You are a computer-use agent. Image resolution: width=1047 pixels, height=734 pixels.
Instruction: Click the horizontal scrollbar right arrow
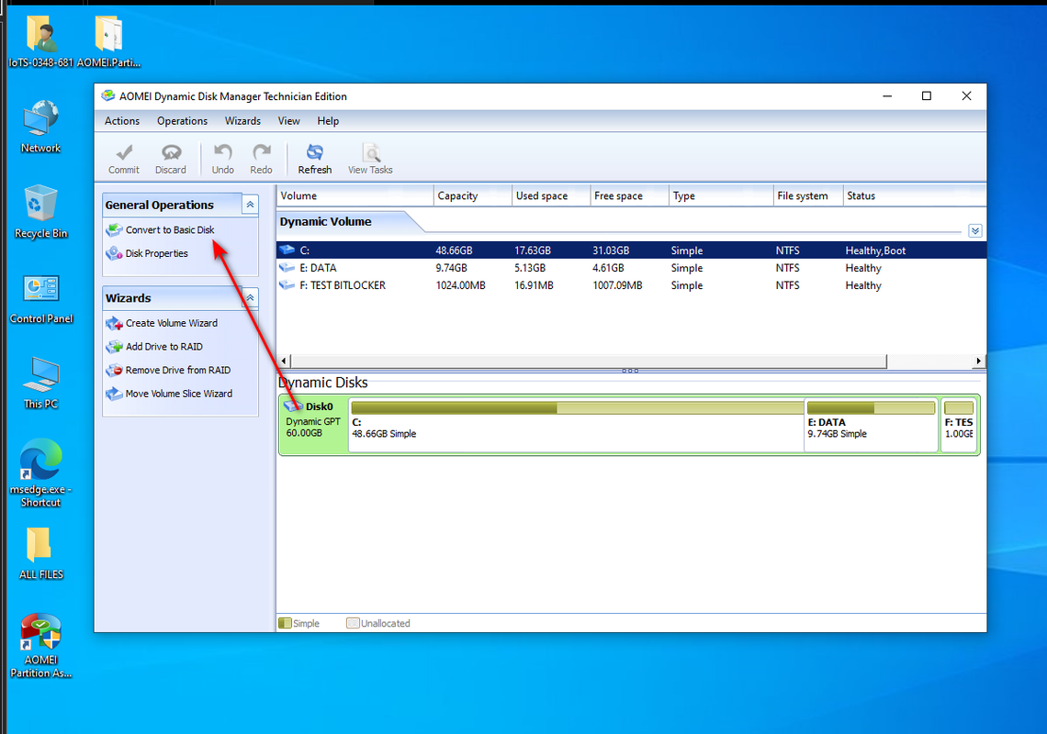[x=978, y=361]
